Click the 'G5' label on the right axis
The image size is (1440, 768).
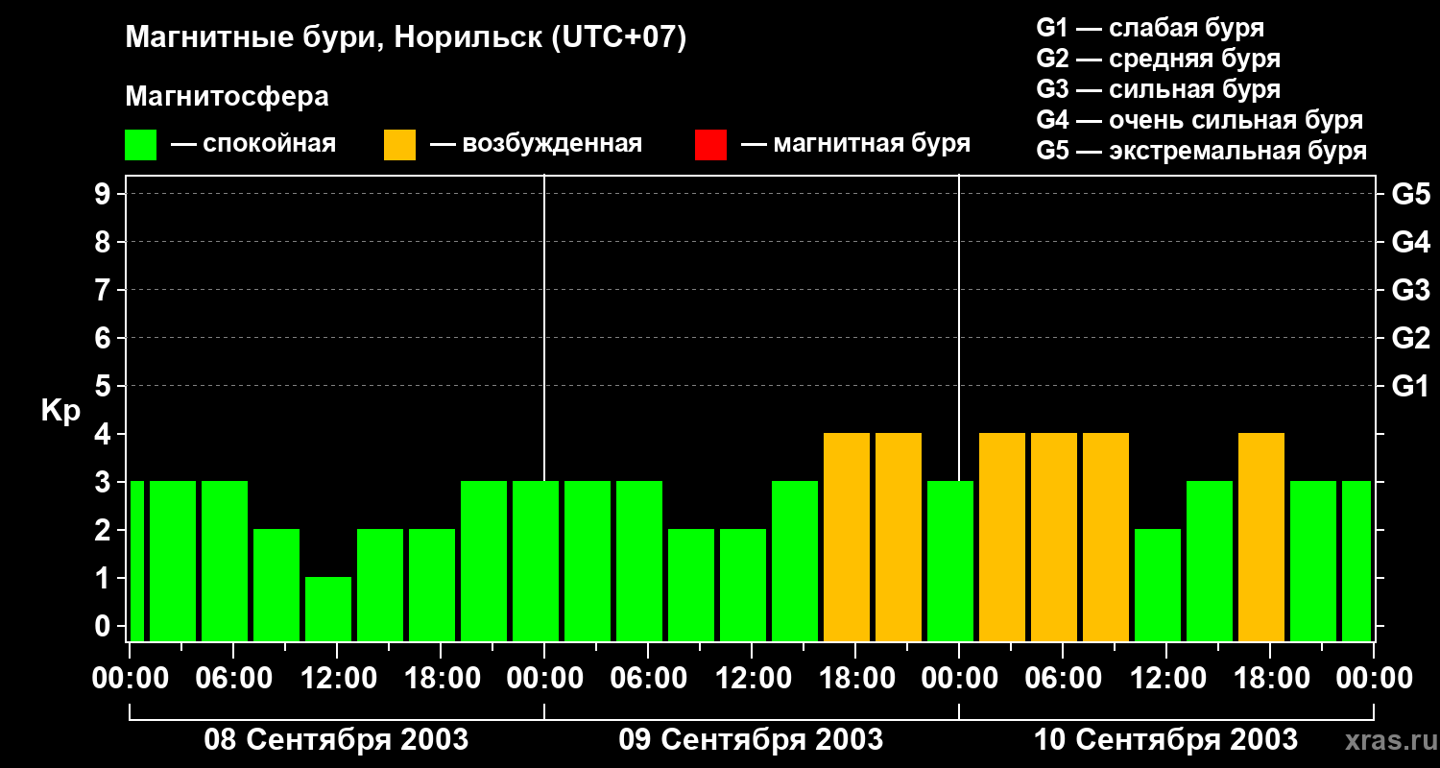click(x=1411, y=194)
